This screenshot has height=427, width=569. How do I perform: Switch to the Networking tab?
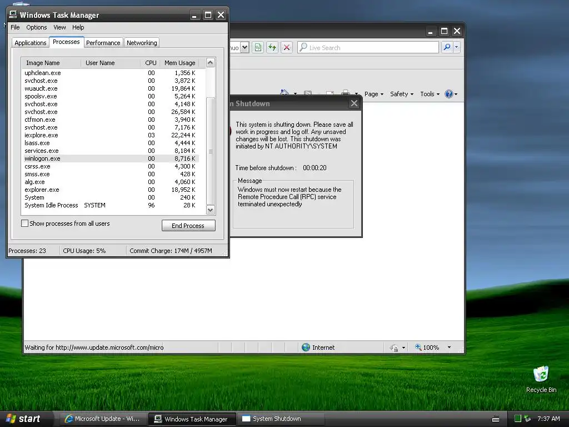(x=142, y=43)
